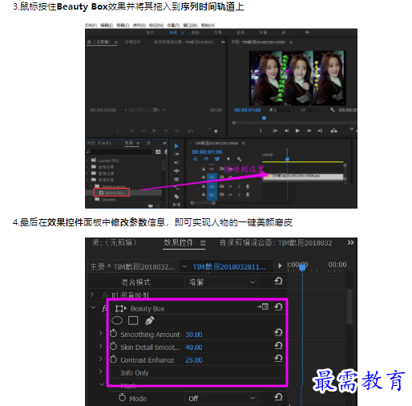Play the Program monitor preview
Viewport: 412px width, 406px height.
(x=297, y=131)
